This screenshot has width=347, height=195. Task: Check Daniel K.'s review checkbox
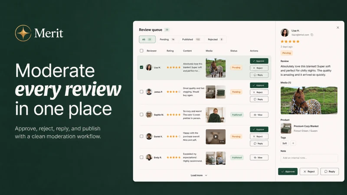(x=141, y=136)
